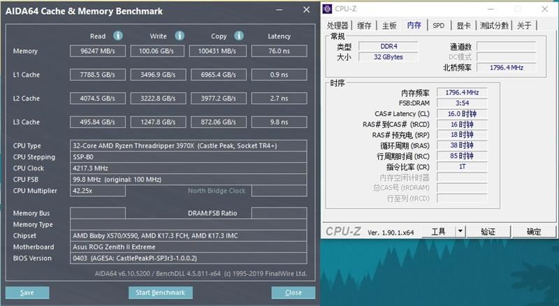Click the 确定 button in CPU-Z
This screenshot has width=559, height=306.
coord(534,231)
